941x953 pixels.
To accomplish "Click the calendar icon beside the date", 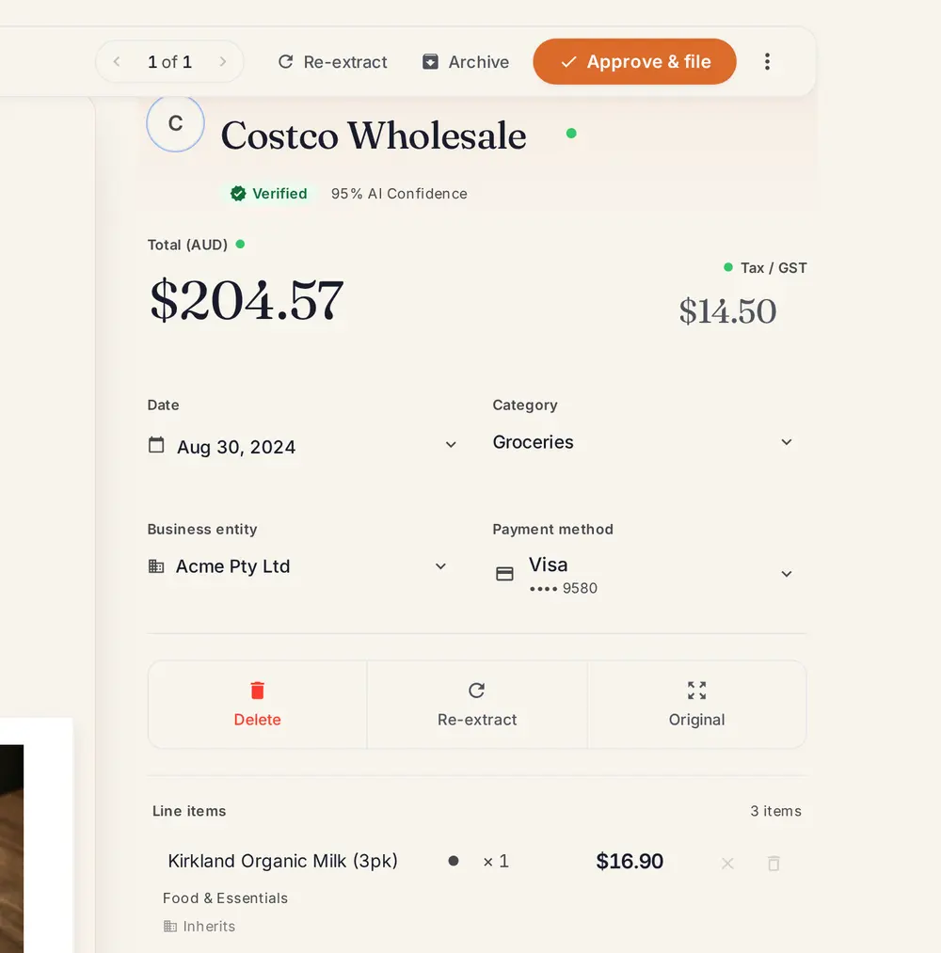I will coord(156,445).
